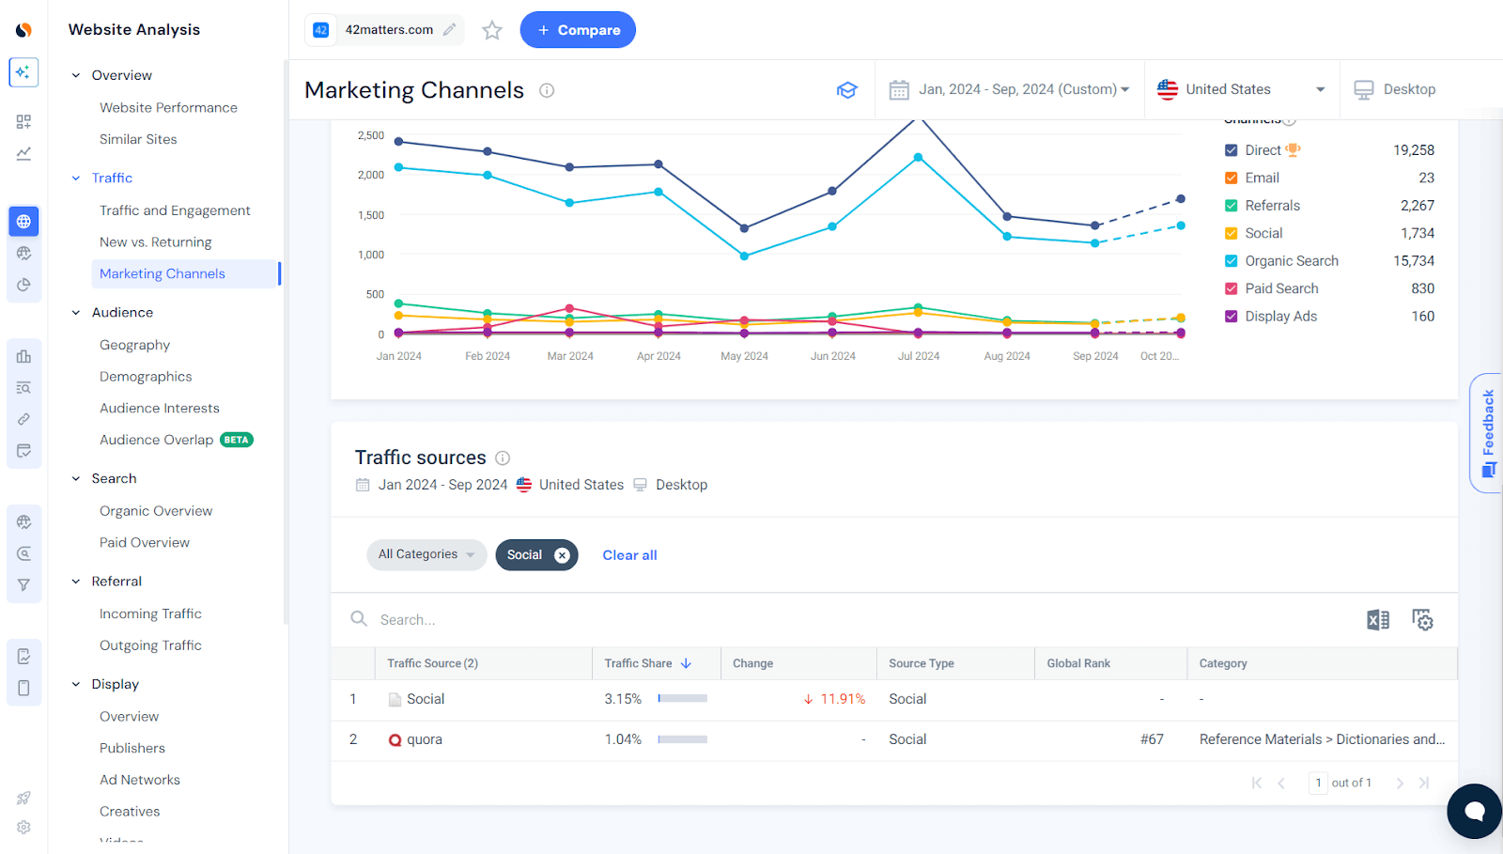
Task: Collapse the Traffic section in sidebar
Action: click(75, 178)
